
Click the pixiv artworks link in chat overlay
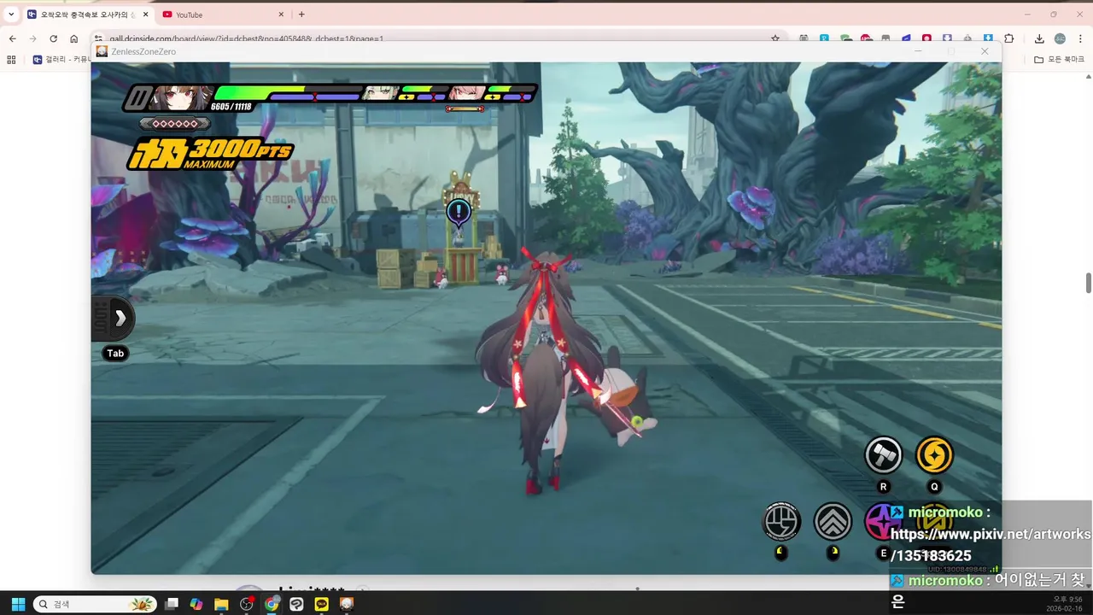pyautogui.click(x=991, y=544)
